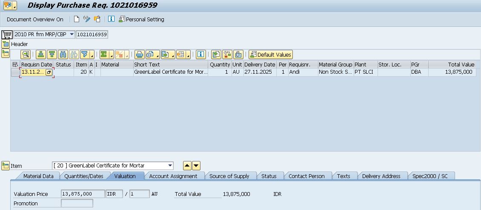This screenshot has width=481, height=210.
Task: Collapse the Item detail section
Action: point(5,166)
